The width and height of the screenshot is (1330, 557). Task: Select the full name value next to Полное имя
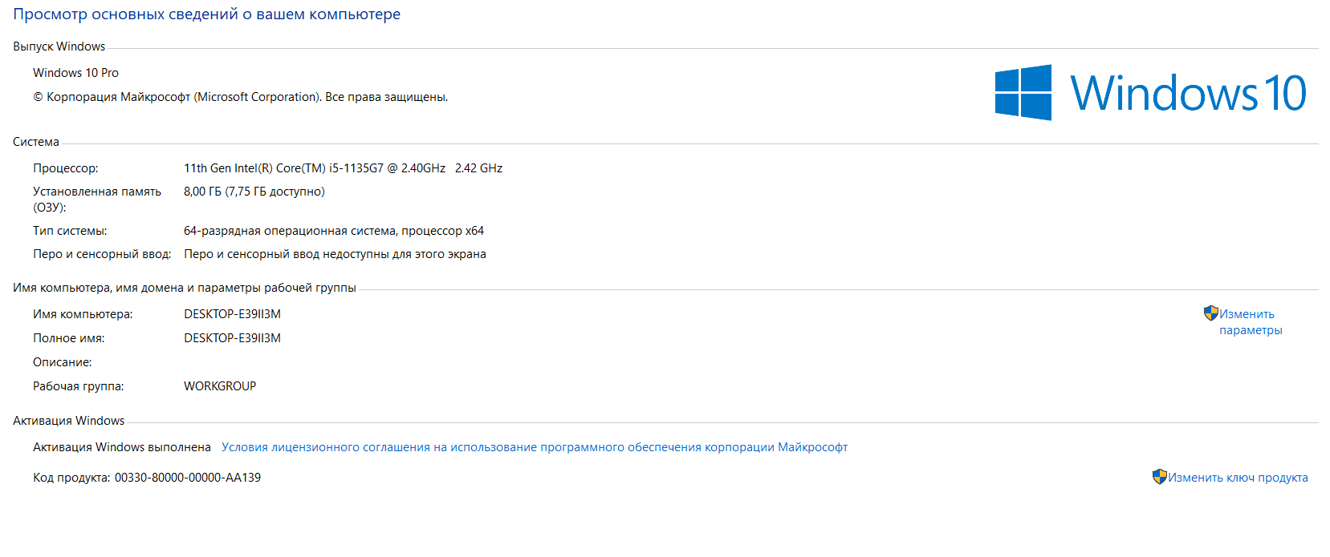(232, 338)
